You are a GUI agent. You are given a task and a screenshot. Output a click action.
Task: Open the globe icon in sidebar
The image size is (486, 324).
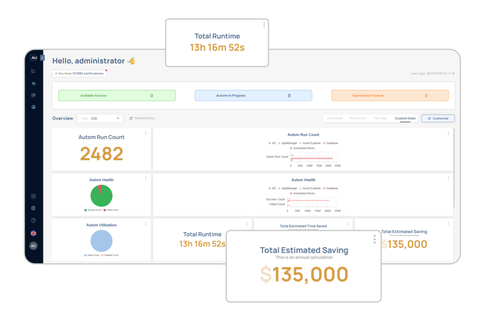click(x=34, y=96)
